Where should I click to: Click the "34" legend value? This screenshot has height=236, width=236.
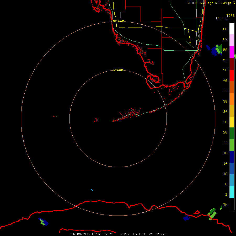pos(225,112)
